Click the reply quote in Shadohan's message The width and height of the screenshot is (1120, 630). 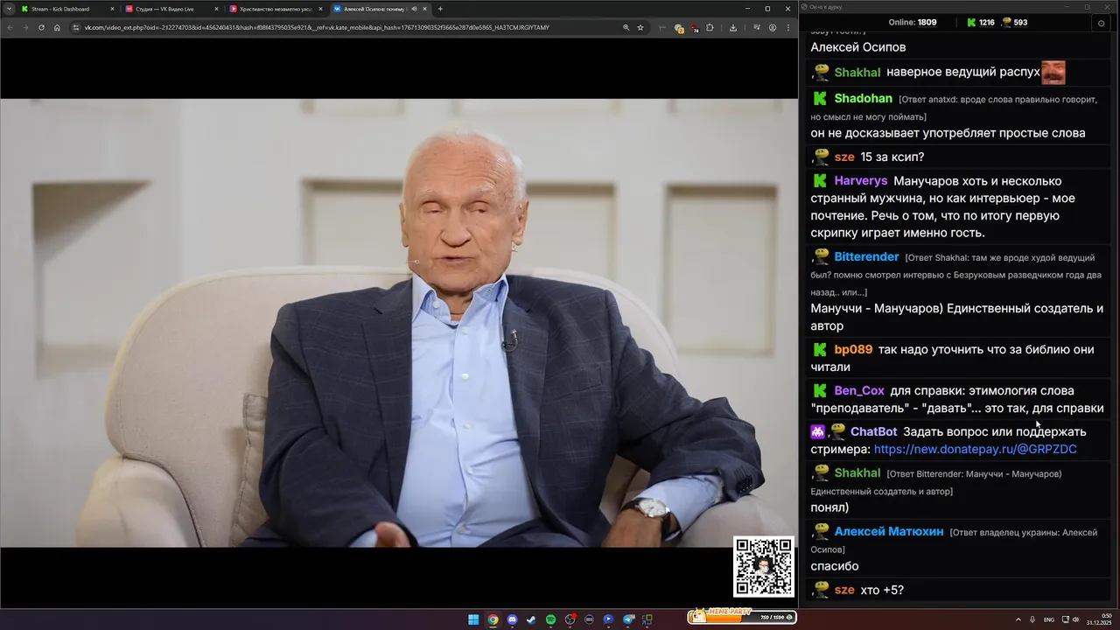pyautogui.click(x=954, y=108)
